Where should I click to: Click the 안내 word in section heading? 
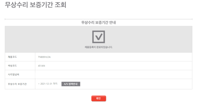[112, 22]
